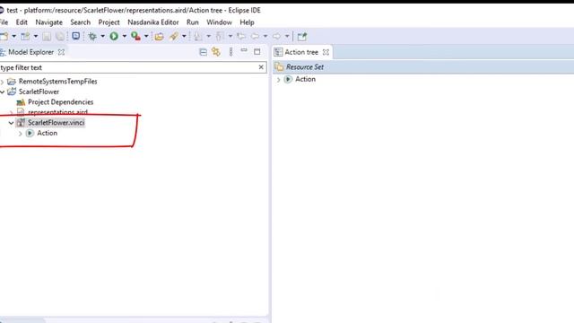
Task: Open the External Tools dropdown arrow
Action: [x=146, y=36]
